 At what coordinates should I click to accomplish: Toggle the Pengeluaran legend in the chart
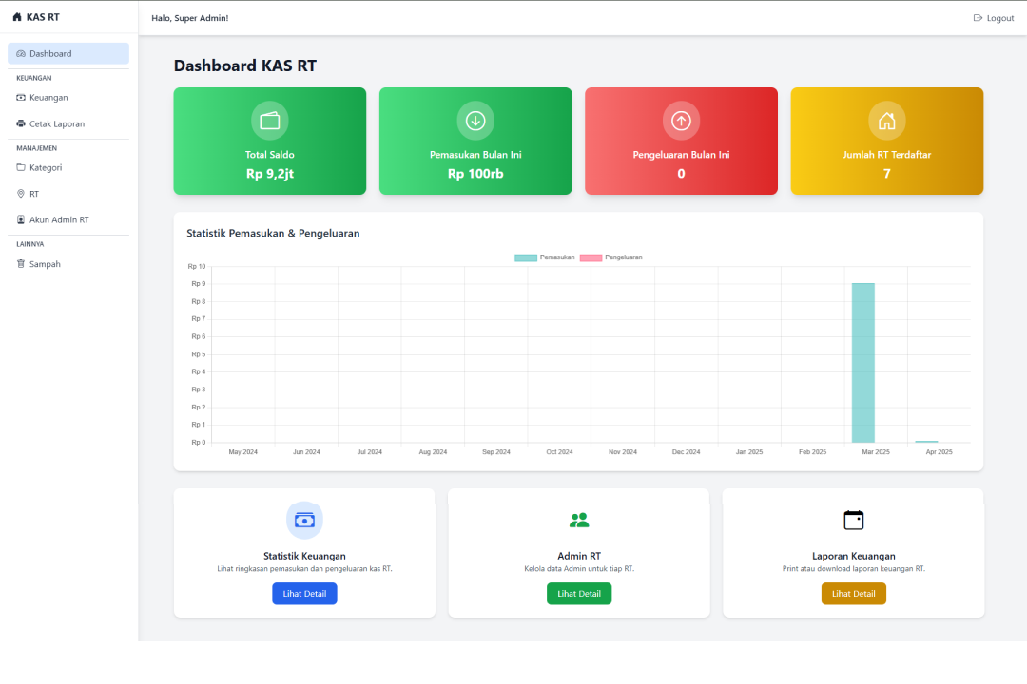tap(607, 256)
